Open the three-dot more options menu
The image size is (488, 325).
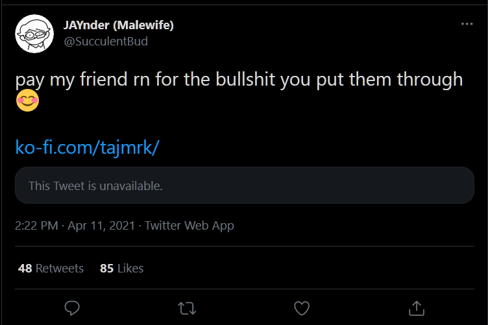467,24
